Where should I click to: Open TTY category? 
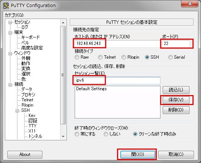(x=33, y=126)
